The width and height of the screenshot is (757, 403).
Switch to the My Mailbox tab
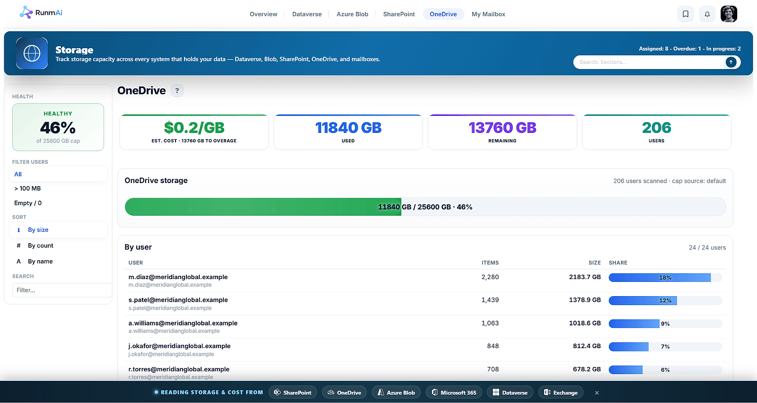pos(488,14)
